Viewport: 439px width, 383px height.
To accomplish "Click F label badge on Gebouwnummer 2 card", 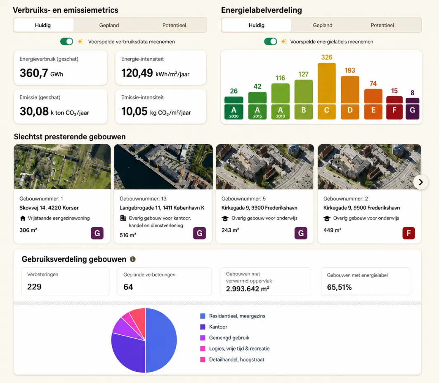I will [x=408, y=233].
